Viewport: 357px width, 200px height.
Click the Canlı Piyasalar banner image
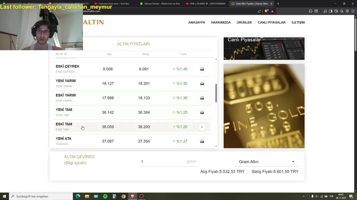pyautogui.click(x=264, y=49)
